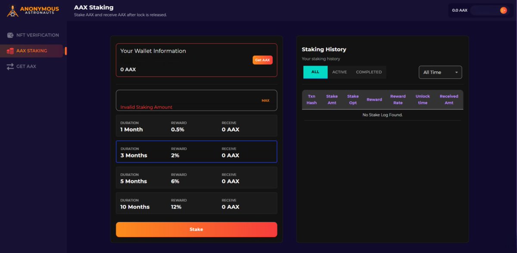
Task: Click the AAX Staking coins icon
Action: tap(10, 51)
